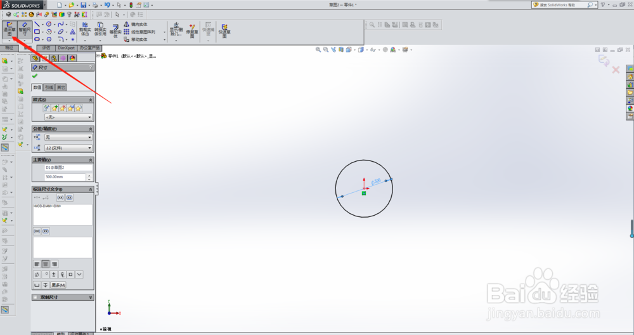Viewport: 634px width, 335px height.
Task: Open the Tolerance type dropdown showing 无
Action: tap(68, 138)
